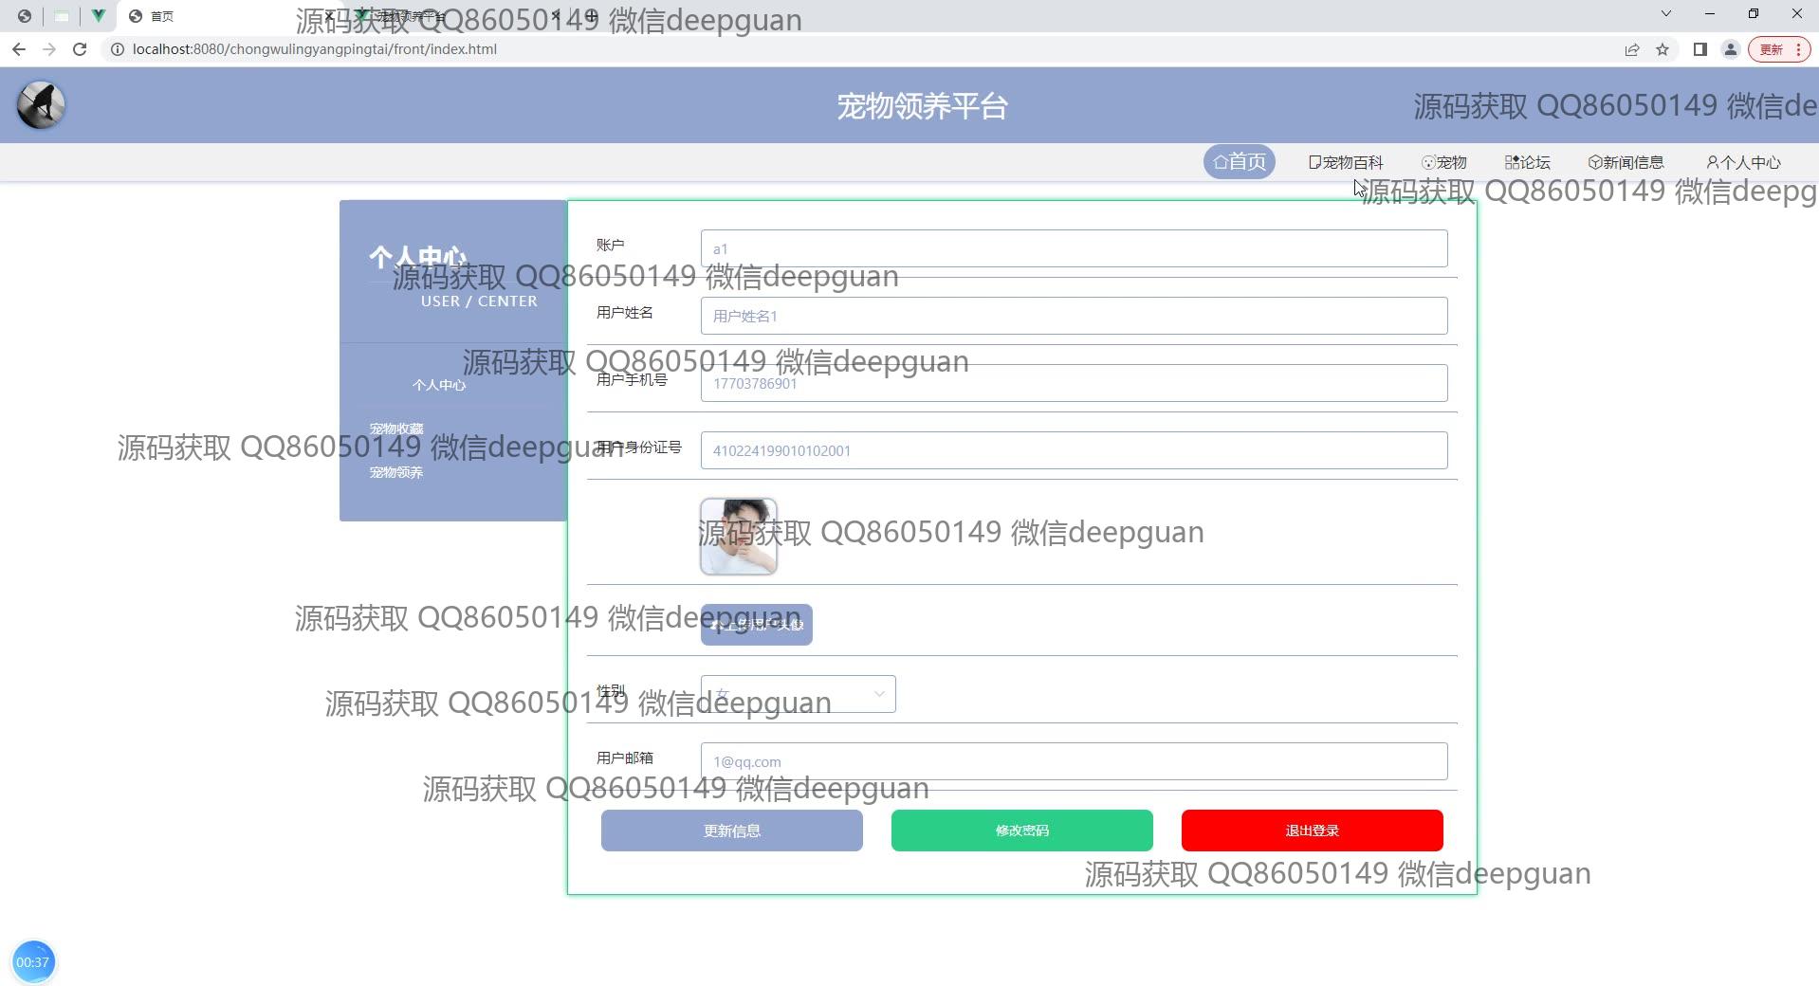Go to the 论坛 forum menu
This screenshot has height=986, width=1819.
pyautogui.click(x=1528, y=162)
